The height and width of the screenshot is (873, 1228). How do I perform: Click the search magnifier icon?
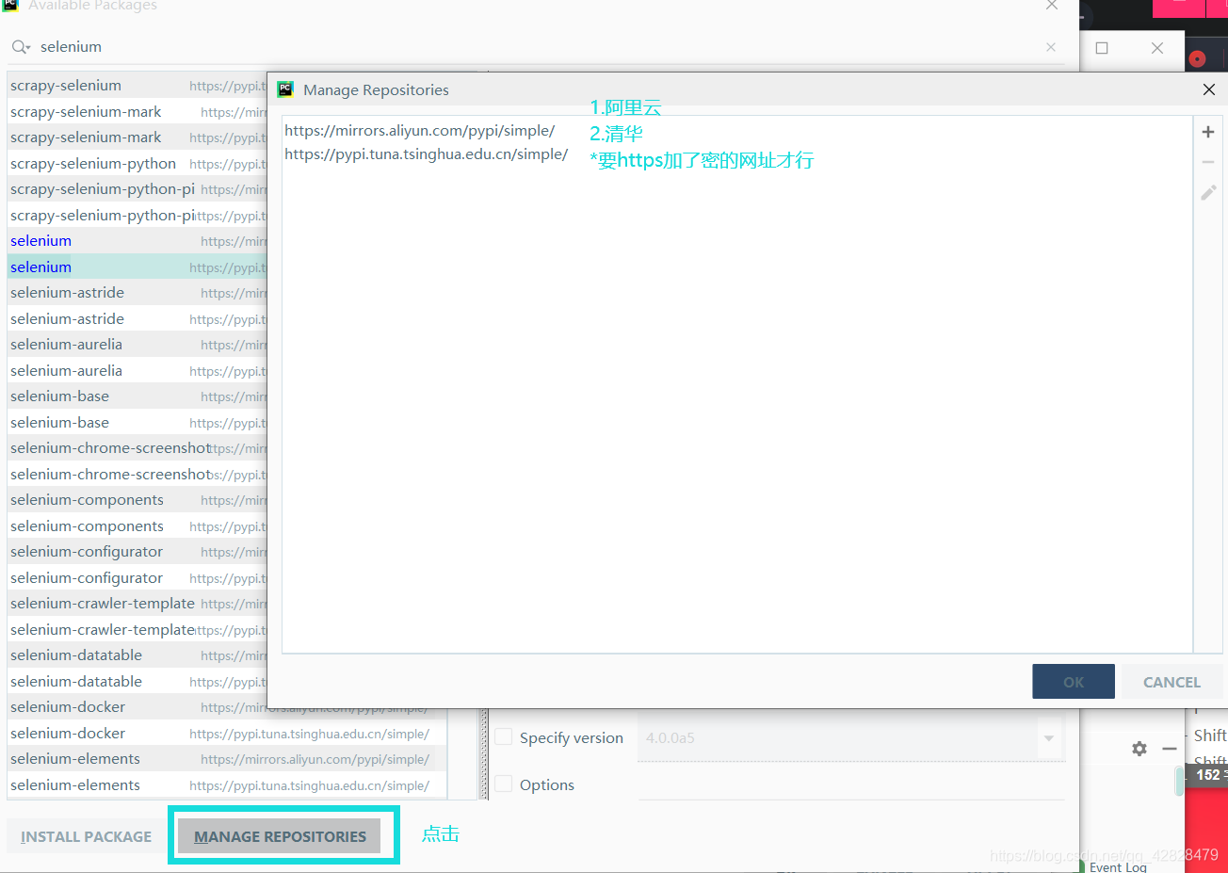pos(21,47)
